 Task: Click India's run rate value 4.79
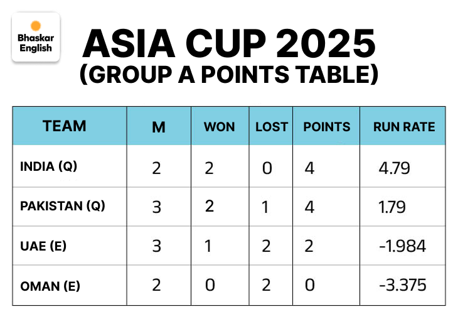[395, 168]
